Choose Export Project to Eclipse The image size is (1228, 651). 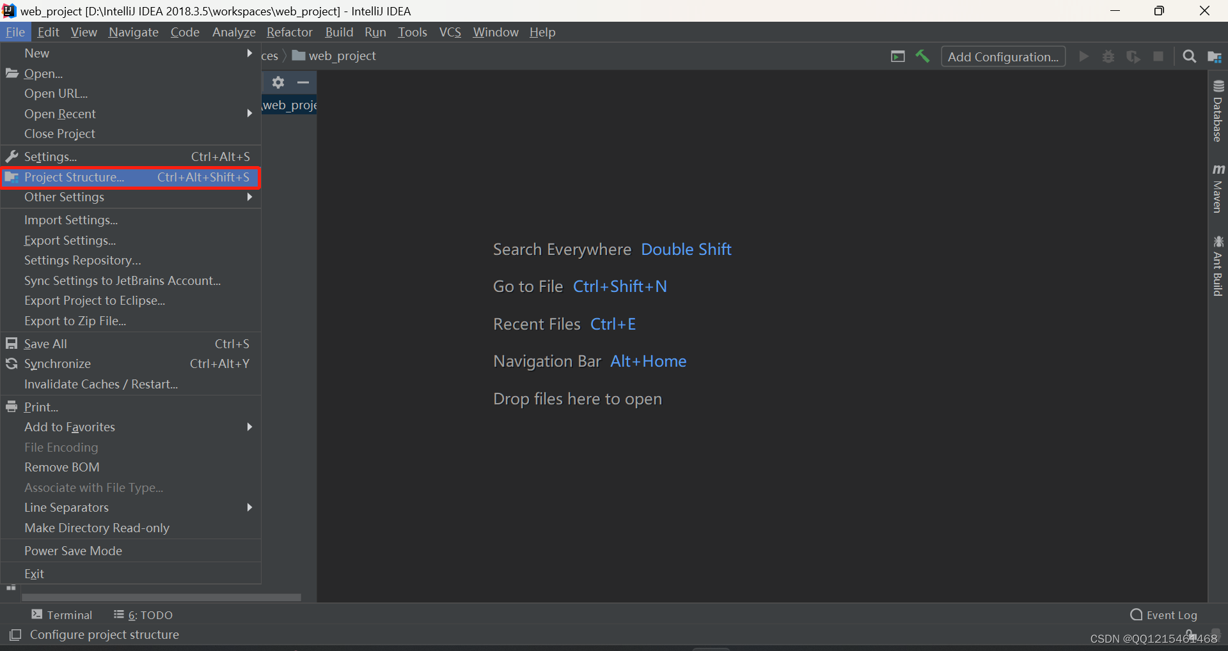130,300
